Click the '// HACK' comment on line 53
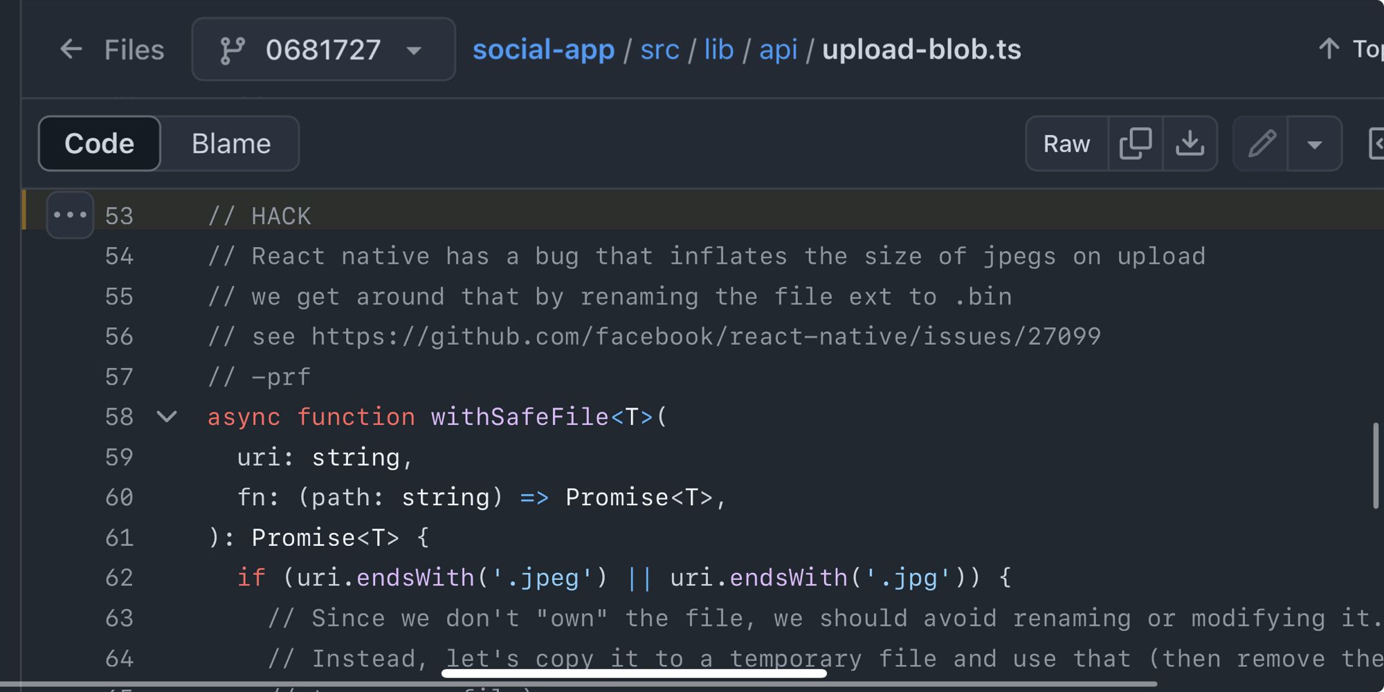The height and width of the screenshot is (692, 1384). pyautogui.click(x=259, y=216)
